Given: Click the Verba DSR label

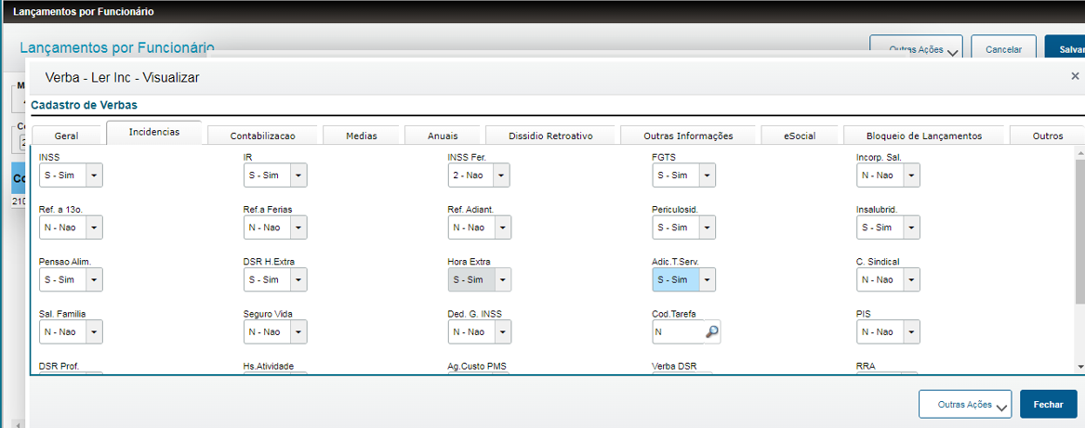Looking at the screenshot, I should tap(677, 366).
